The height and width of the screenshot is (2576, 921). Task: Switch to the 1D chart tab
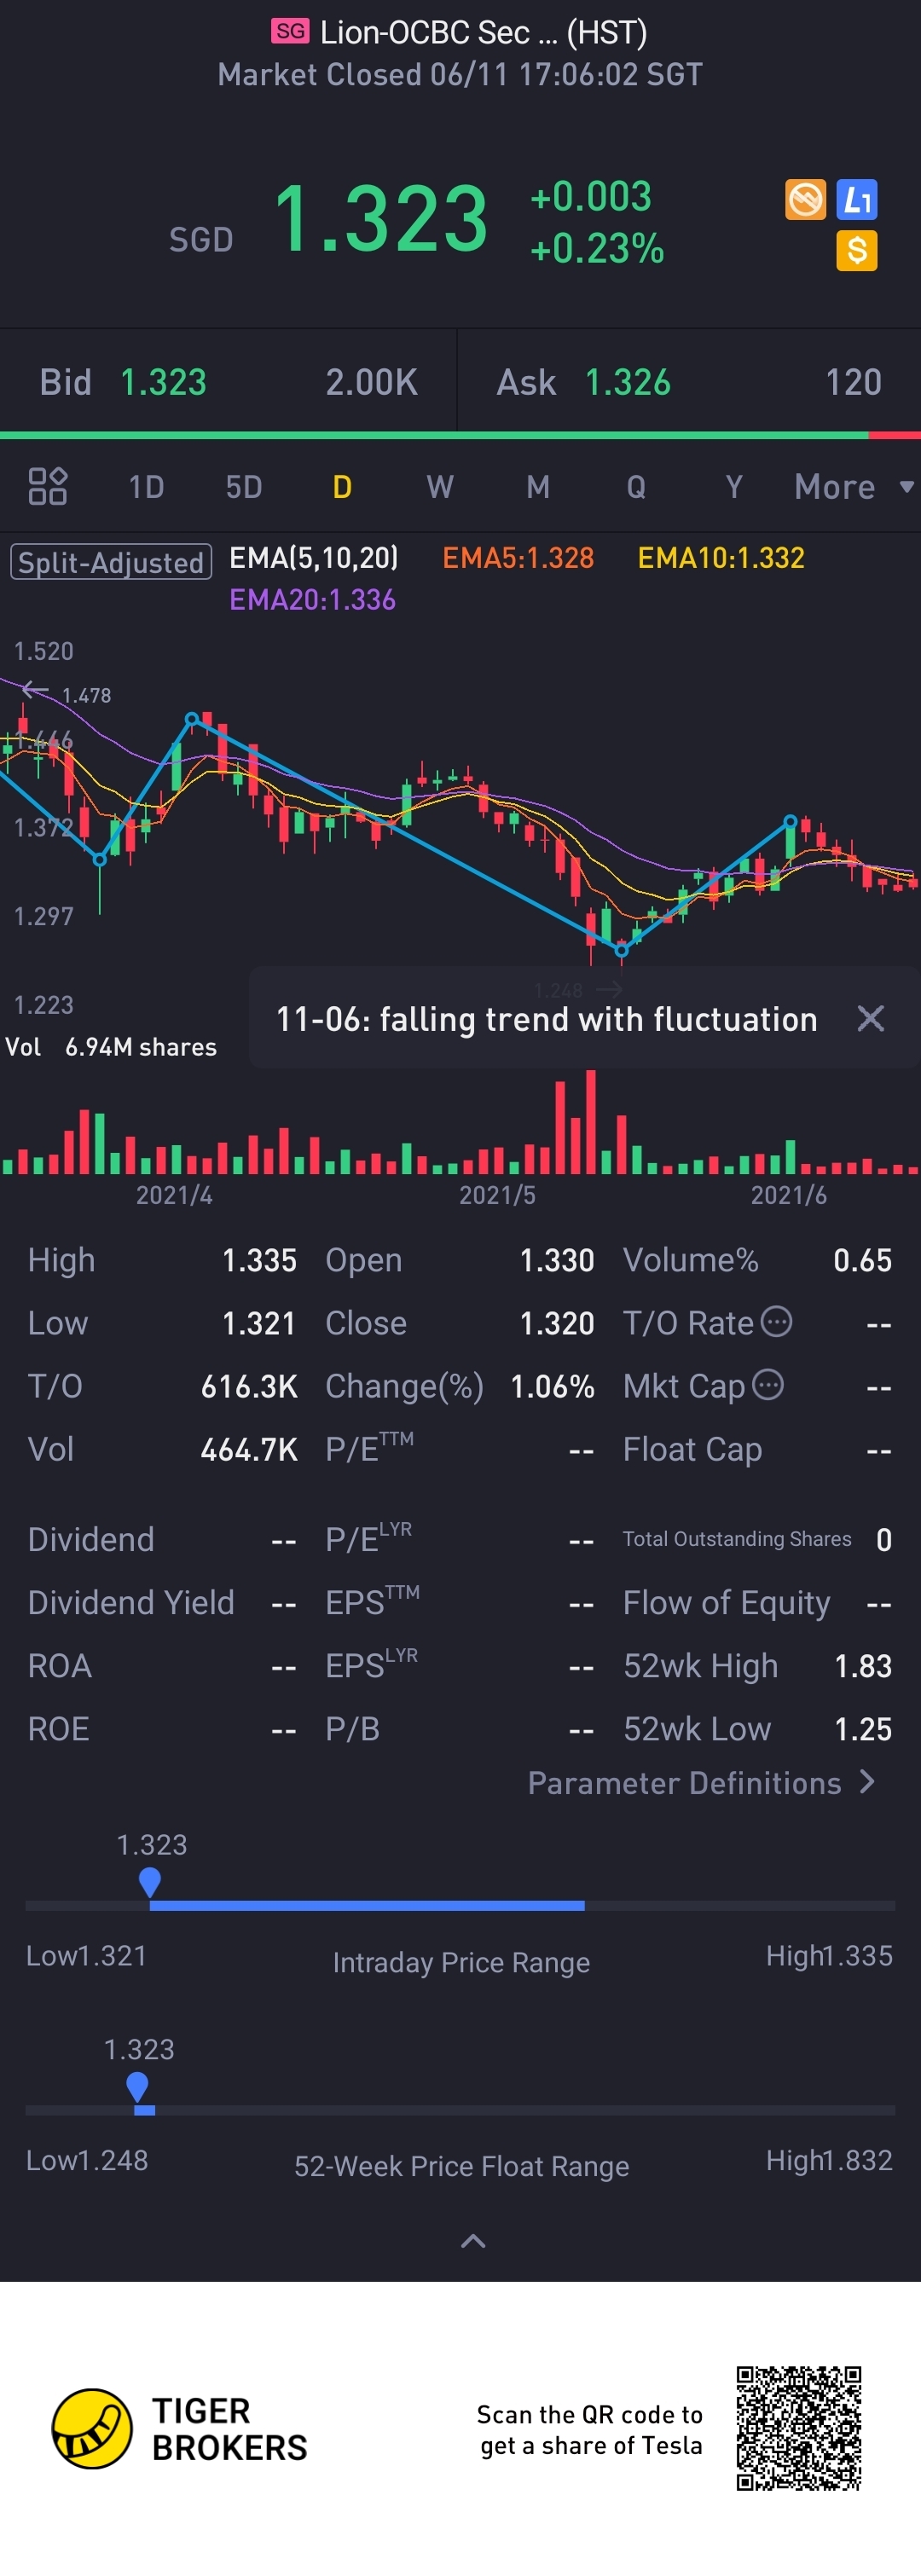coord(146,487)
